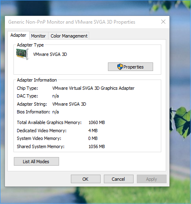The height and width of the screenshot is (204, 191).
Task: Click the graphics card adapter icon
Action: tap(22, 54)
